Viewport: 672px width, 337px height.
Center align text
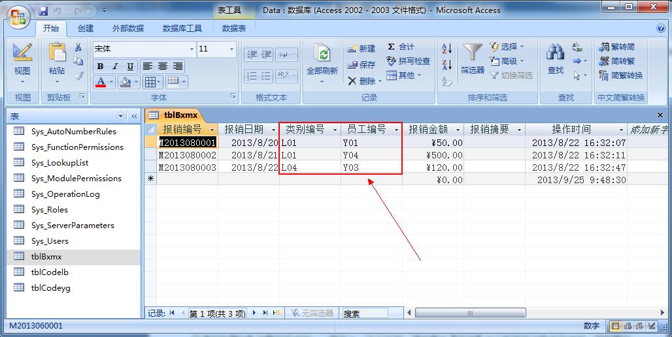(162, 66)
